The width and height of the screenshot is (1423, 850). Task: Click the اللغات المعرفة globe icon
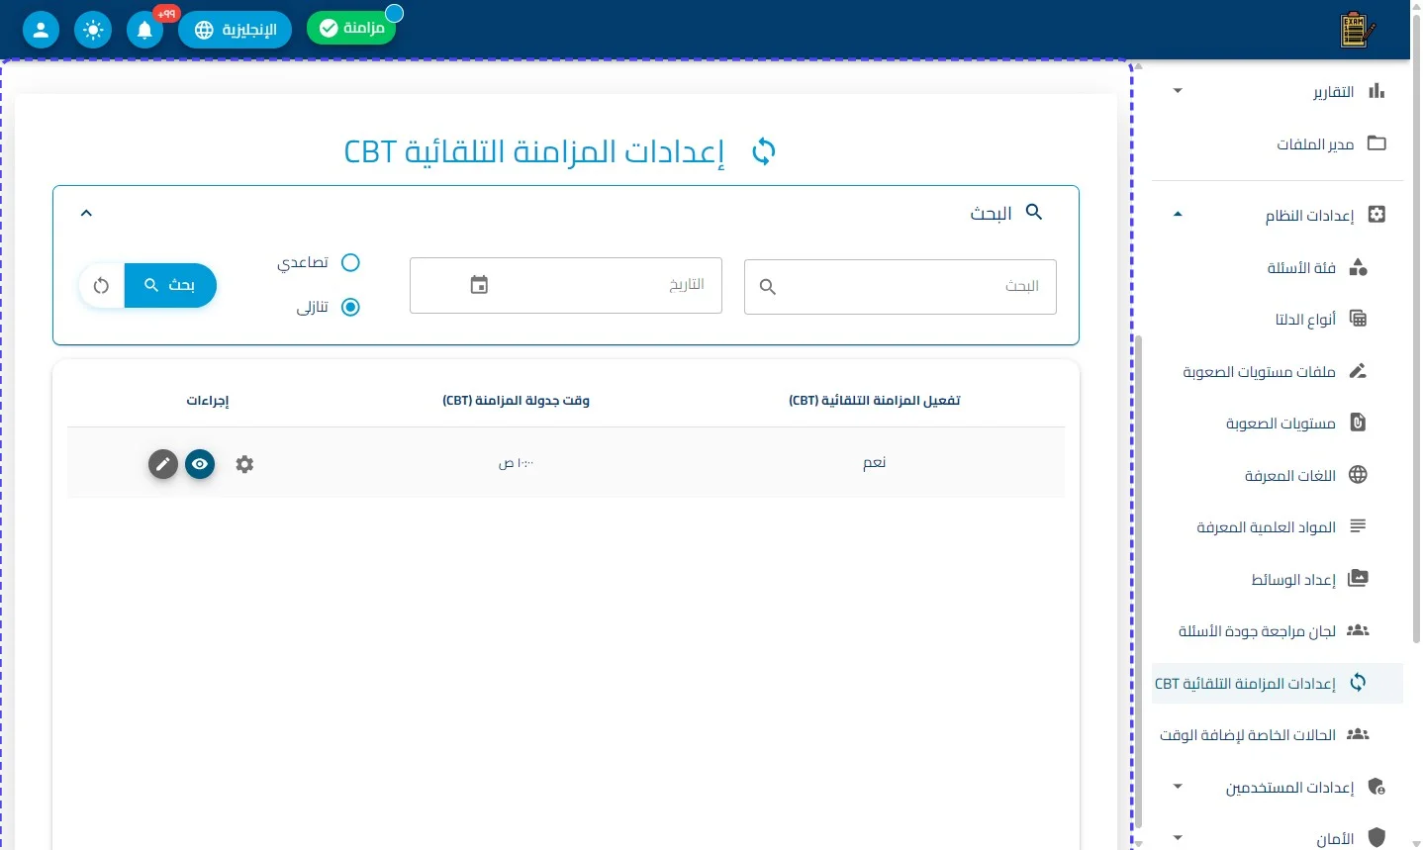click(x=1358, y=475)
